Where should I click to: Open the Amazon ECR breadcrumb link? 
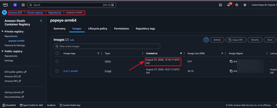tap(15, 12)
